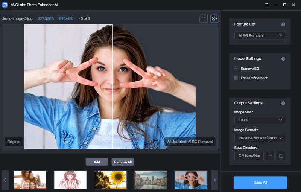Click the crop tool icon
This screenshot has height=192, width=301.
pyautogui.click(x=204, y=18)
